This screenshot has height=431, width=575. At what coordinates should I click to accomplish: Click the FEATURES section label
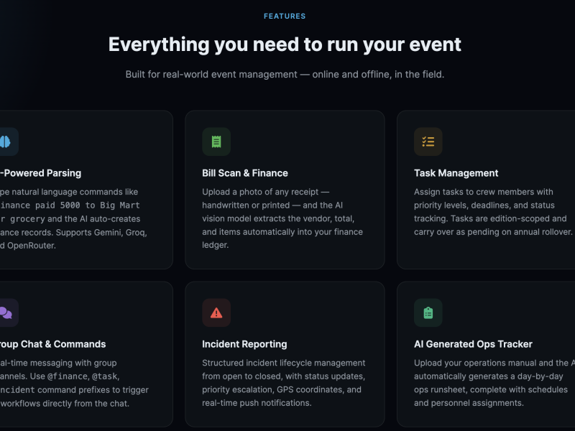click(x=285, y=16)
